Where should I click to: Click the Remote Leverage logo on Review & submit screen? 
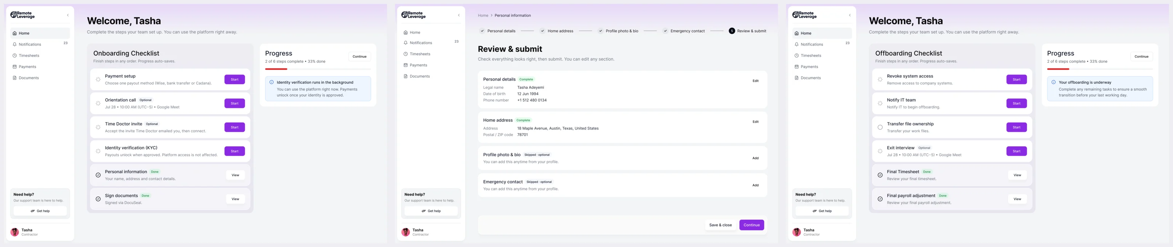(413, 15)
